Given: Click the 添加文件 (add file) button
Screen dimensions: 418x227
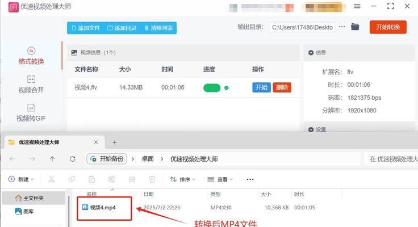Looking at the screenshot, I should coord(86,28).
